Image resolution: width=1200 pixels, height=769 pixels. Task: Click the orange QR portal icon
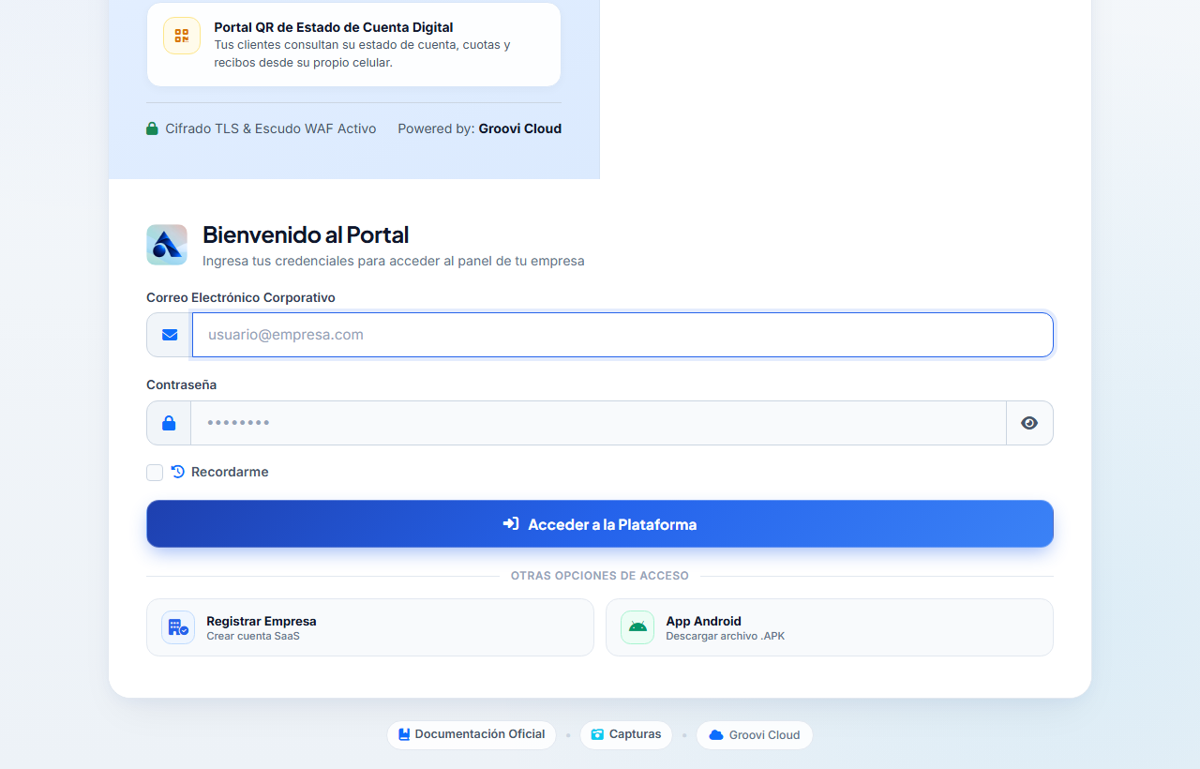pyautogui.click(x=182, y=36)
